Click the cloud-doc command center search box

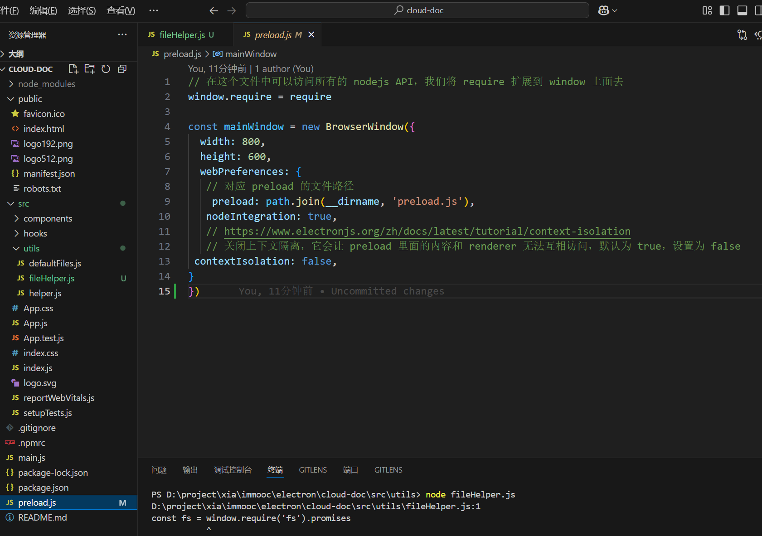[417, 10]
